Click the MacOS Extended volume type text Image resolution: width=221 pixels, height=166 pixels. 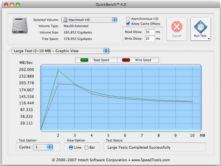(x=76, y=26)
